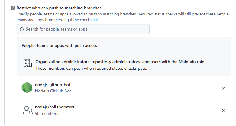Open the nodejs-github-bot username

coord(53,85)
